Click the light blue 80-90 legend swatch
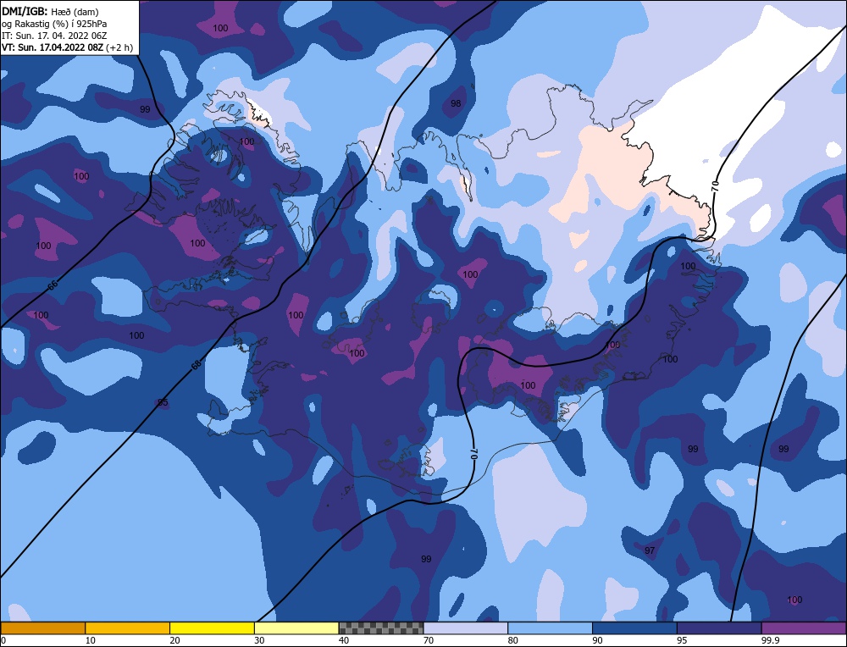The image size is (847, 647). coord(550,628)
